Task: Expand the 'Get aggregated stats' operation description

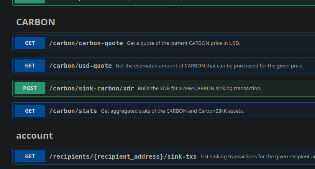Action: [172, 111]
